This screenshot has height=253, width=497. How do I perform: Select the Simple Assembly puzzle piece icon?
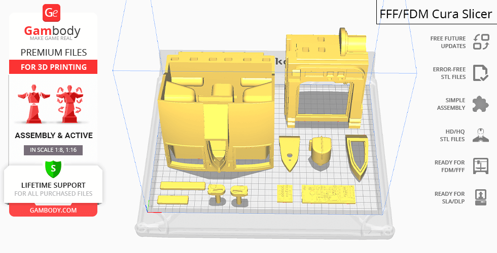point(480,104)
